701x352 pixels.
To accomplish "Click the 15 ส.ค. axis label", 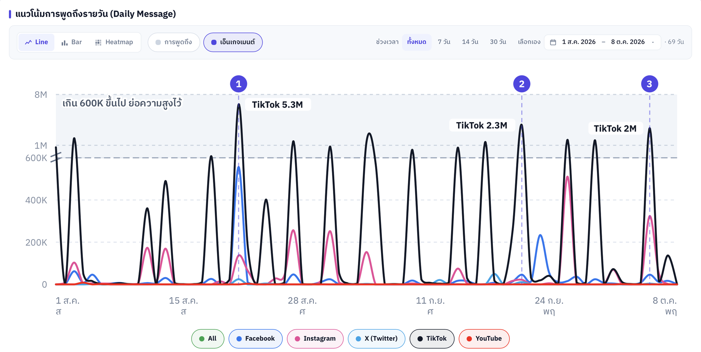I will click(183, 301).
